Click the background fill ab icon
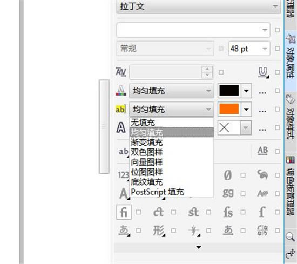Screen dimensions: 297x264 pyautogui.click(x=120, y=109)
